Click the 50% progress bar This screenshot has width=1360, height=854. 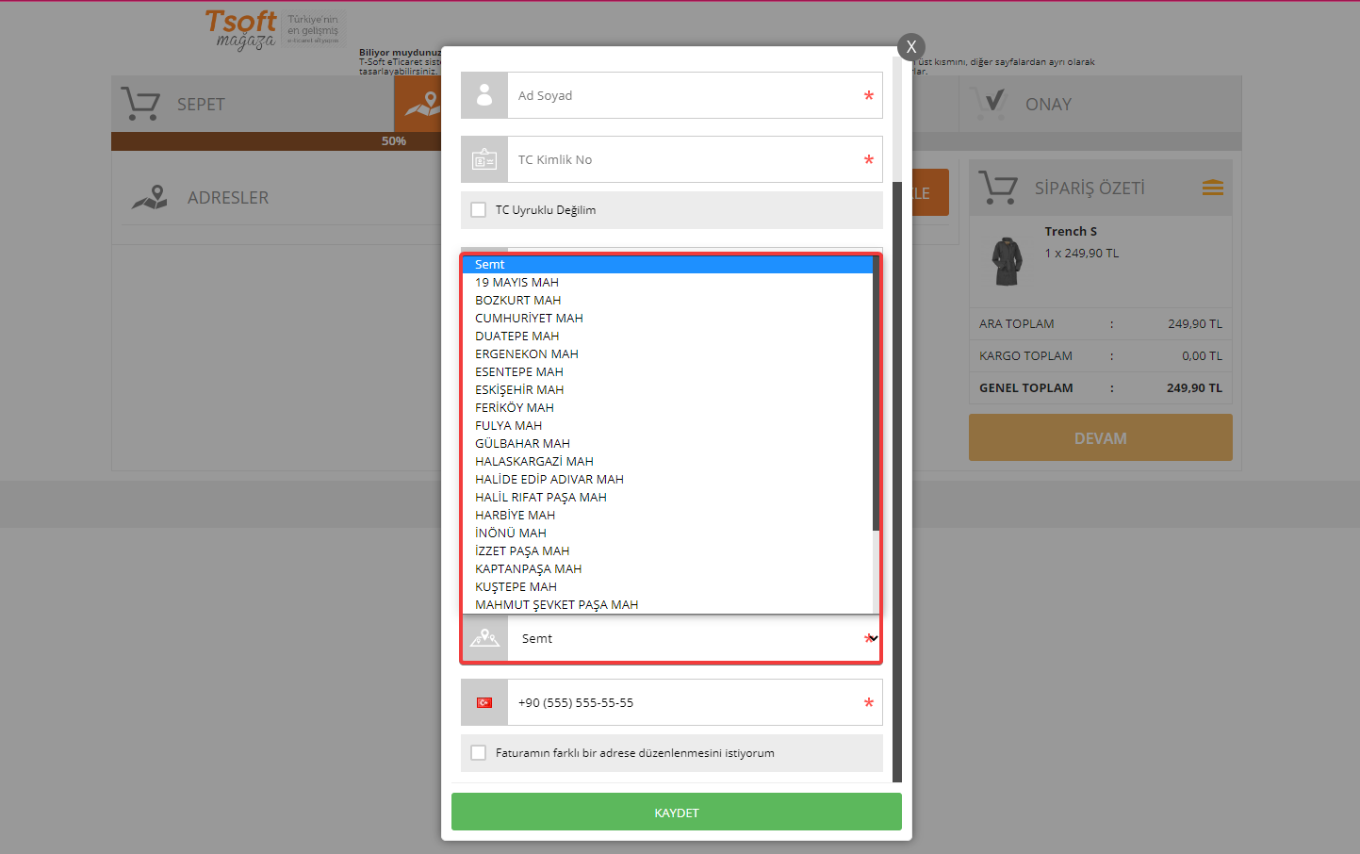276,141
